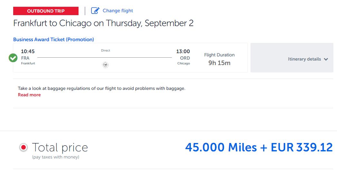
Task: Click the pay taxes with money note
Action: coord(55,157)
